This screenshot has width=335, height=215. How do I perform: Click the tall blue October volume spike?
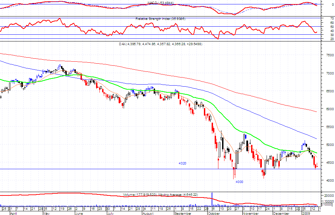tap(212, 199)
